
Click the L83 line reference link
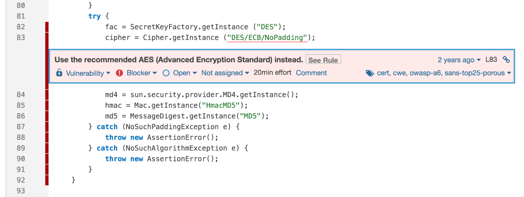492,59
